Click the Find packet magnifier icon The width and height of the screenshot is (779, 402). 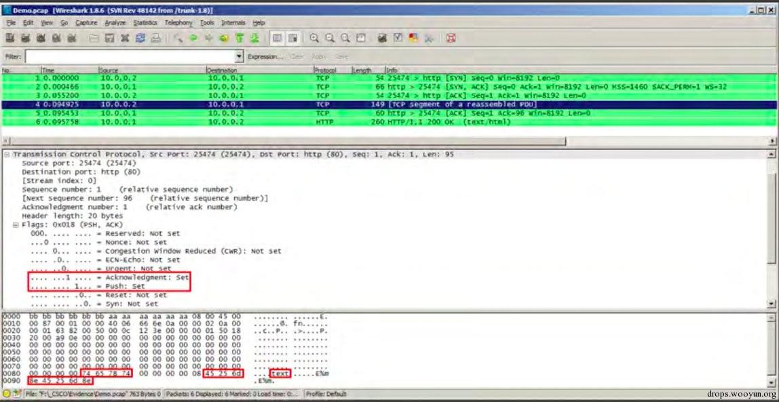[x=178, y=39]
